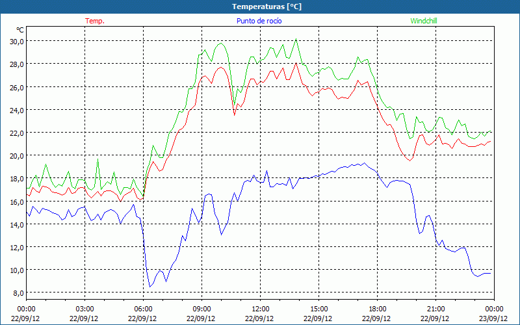Image resolution: width=520 pixels, height=325 pixels.
Task: Click the '18,0' y-axis value
Action: coord(17,179)
